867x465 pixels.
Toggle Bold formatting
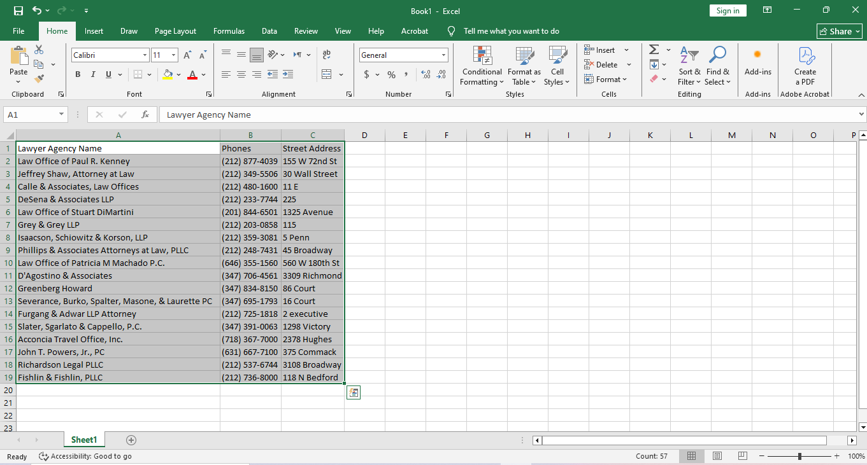point(78,74)
